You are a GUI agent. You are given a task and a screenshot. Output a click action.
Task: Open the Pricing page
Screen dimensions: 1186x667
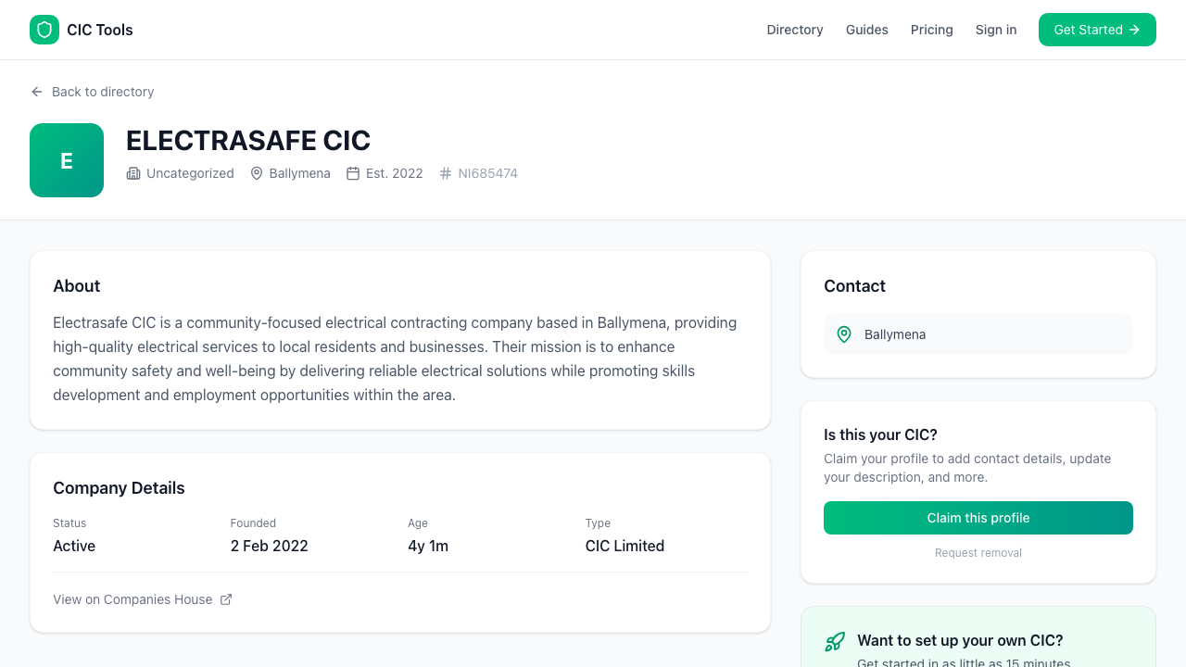click(931, 30)
